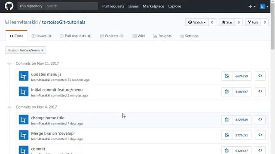Screen dimensions: 275x154
Task: Open the user profile avatar menu
Action: [x=264, y=6]
